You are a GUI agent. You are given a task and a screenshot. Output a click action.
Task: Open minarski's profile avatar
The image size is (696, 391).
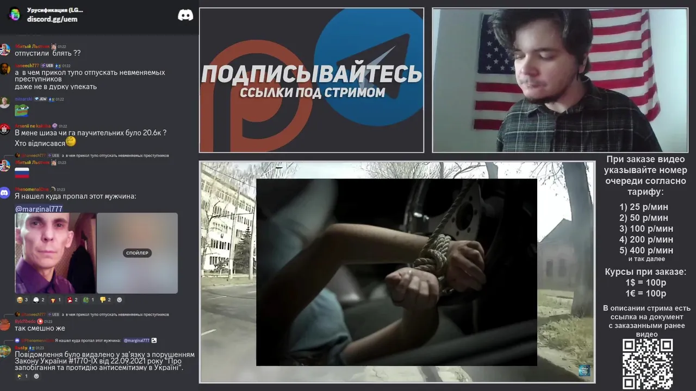pyautogui.click(x=5, y=103)
